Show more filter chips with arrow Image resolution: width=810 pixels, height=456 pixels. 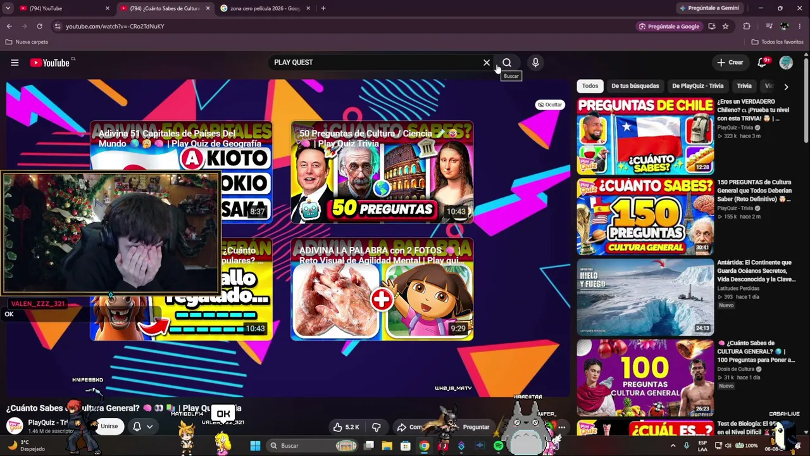coord(786,87)
